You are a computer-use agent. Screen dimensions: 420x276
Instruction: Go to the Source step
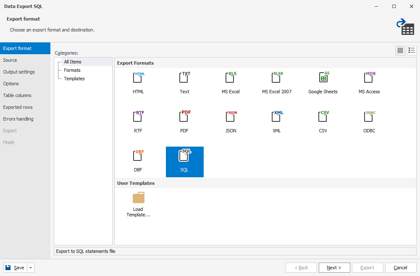(x=10, y=60)
